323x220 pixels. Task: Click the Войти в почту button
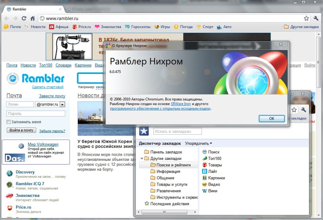21,130
